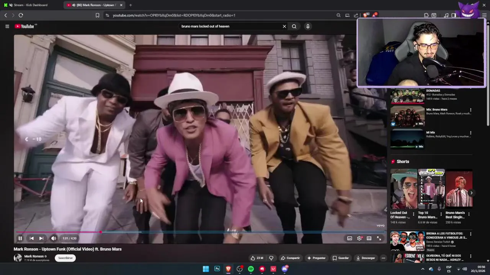Bookmark this page icon
This screenshot has height=275, width=490.
tap(97, 15)
